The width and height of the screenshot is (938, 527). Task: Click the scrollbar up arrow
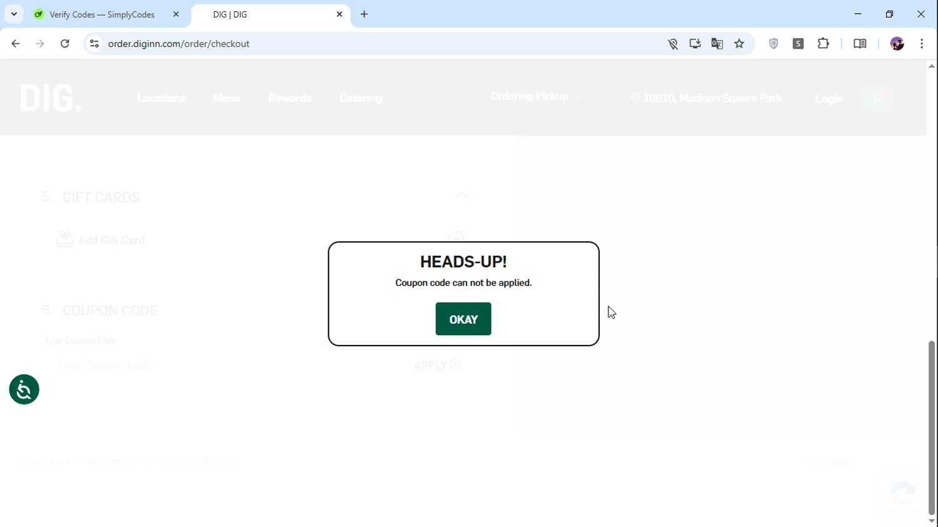(932, 66)
